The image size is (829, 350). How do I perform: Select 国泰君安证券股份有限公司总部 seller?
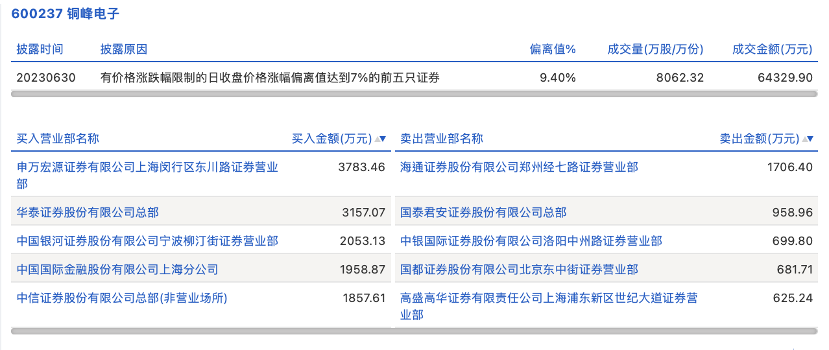483,213
